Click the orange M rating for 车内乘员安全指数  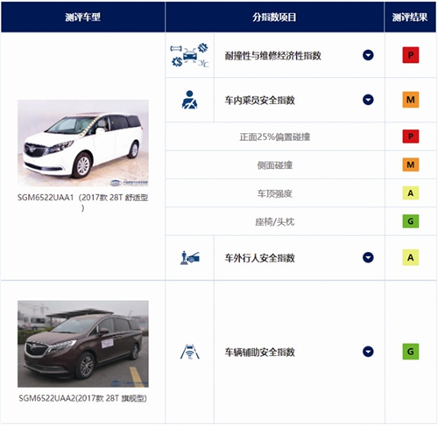(x=411, y=100)
